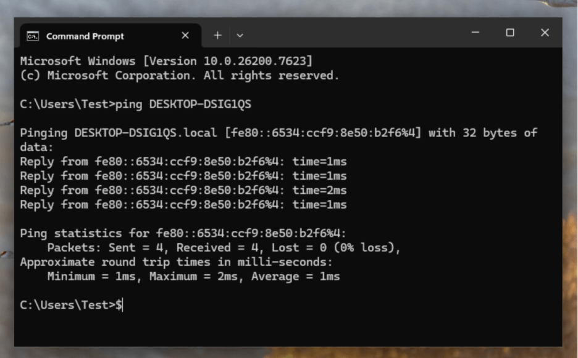Screen dimensions: 578x358
Task: Click the blinking cursor at the prompt
Action: pyautogui.click(x=123, y=304)
